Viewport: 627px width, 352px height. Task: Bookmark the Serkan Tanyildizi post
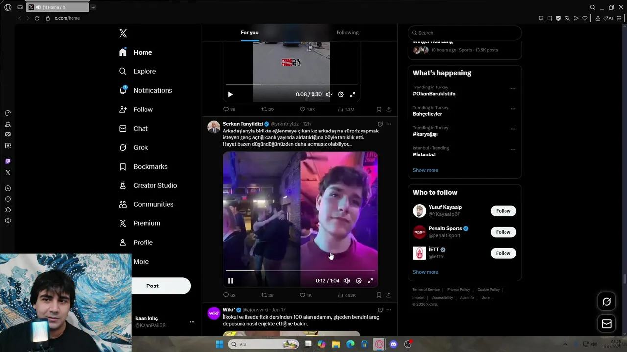tap(379, 295)
